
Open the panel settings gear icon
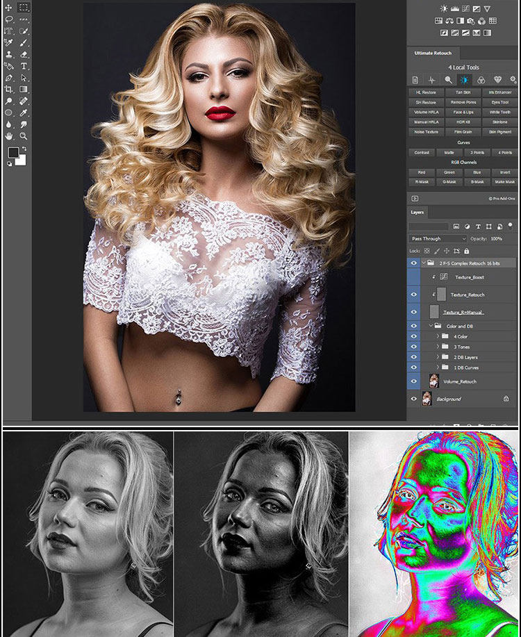click(513, 80)
